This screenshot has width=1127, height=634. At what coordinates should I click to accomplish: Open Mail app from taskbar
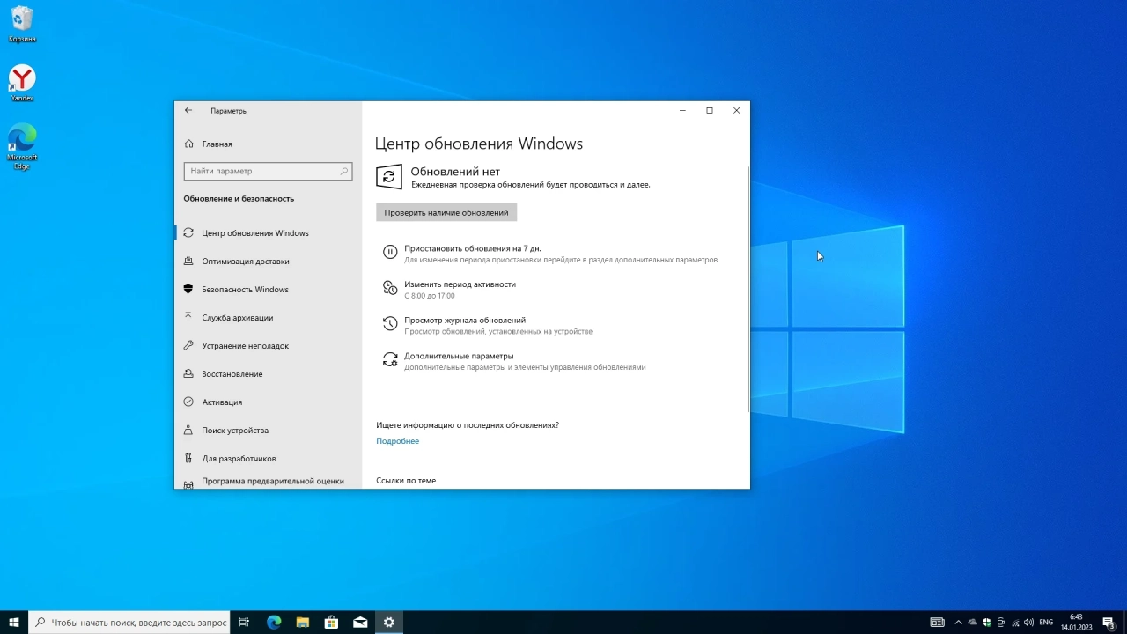[x=360, y=623]
